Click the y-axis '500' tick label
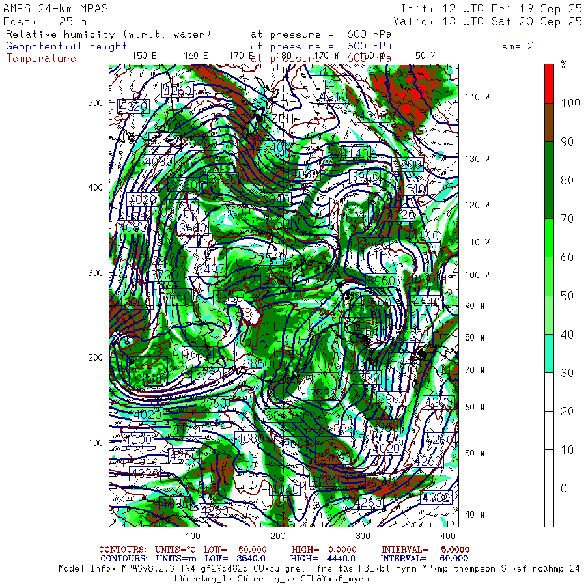This screenshot has width=586, height=586. point(95,103)
